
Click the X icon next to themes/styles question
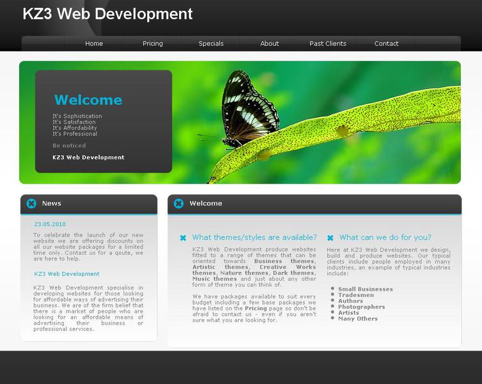point(183,238)
